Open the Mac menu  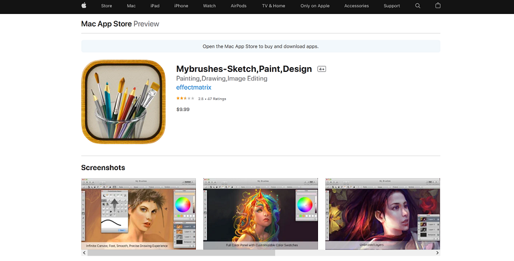pos(131,6)
